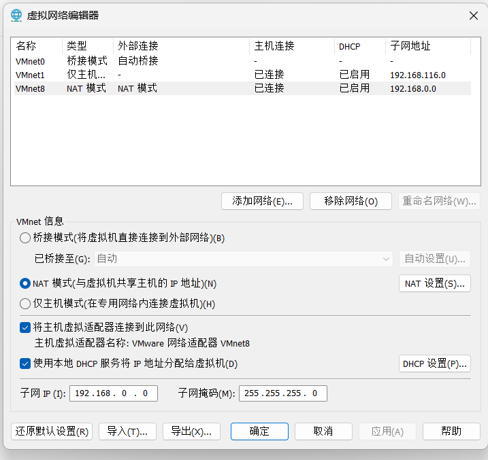Screen dimensions: 488x460
Task: Select the VMnet1 row
Action: [x=242, y=75]
